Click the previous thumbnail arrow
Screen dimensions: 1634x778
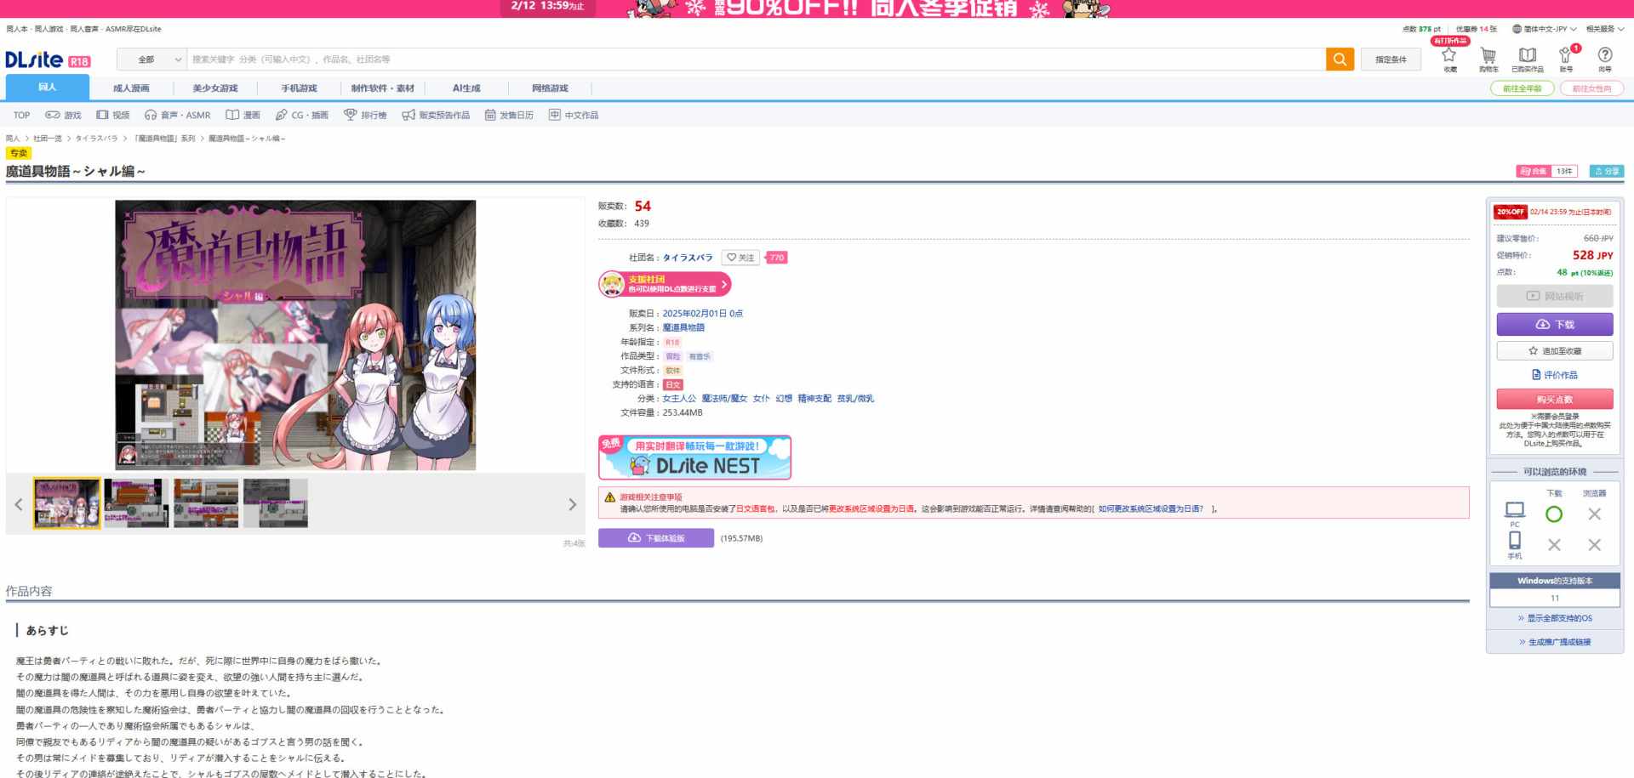click(x=19, y=504)
